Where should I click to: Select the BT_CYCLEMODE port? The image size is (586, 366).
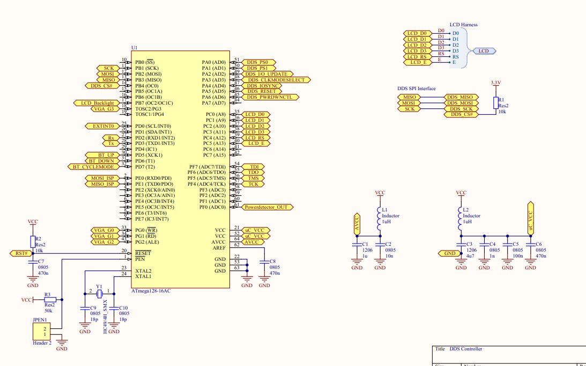click(x=93, y=167)
